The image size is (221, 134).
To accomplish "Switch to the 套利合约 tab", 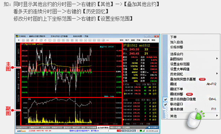I will (67, 127).
